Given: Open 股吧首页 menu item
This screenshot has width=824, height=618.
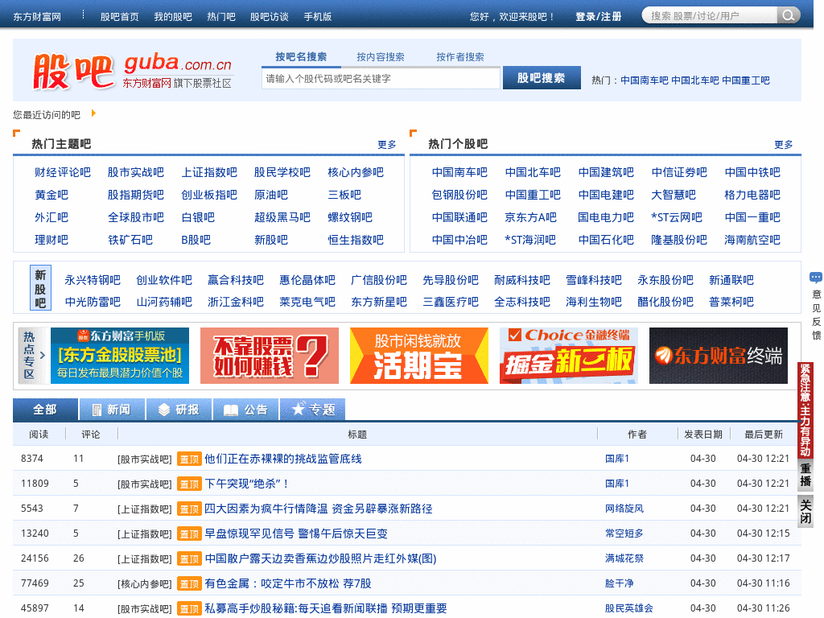Looking at the screenshot, I should (120, 17).
